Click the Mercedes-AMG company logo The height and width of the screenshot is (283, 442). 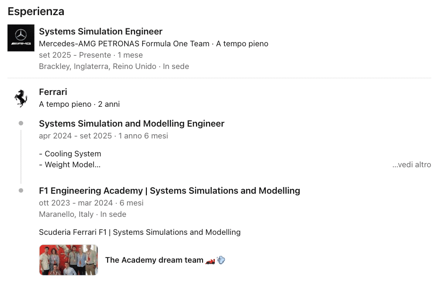21,38
